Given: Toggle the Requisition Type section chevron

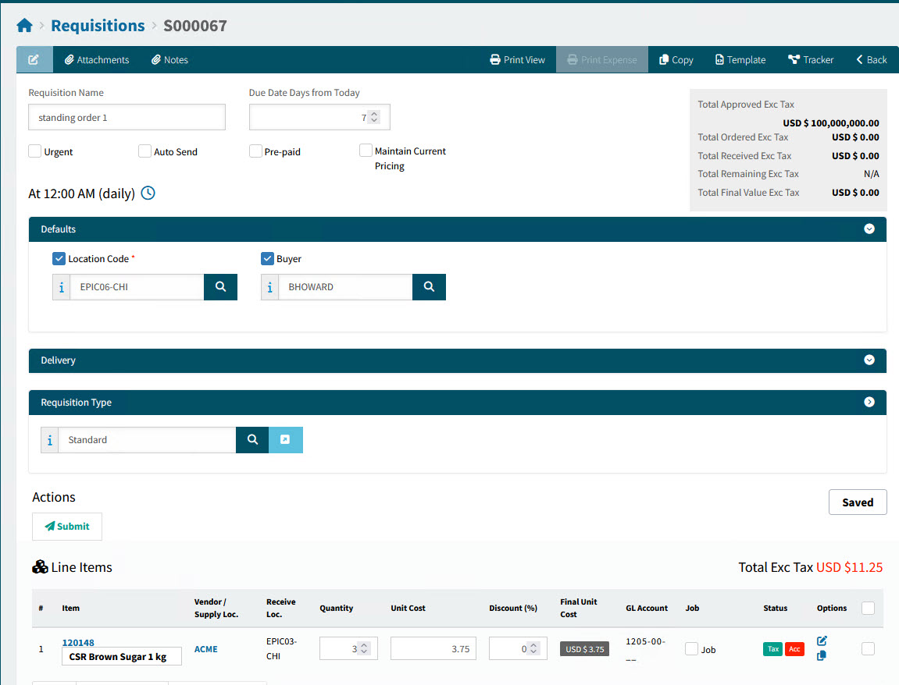Looking at the screenshot, I should coord(869,403).
